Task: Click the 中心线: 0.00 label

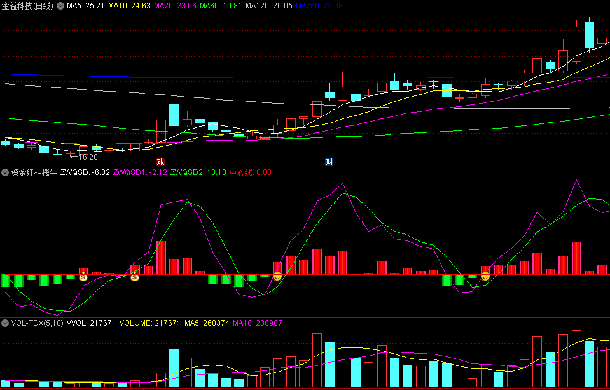Action: click(x=251, y=172)
